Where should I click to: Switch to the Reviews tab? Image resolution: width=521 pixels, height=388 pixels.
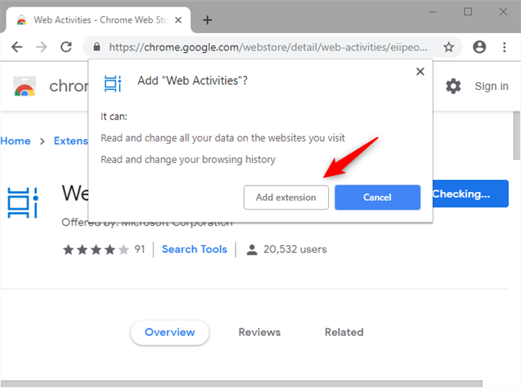[260, 333]
